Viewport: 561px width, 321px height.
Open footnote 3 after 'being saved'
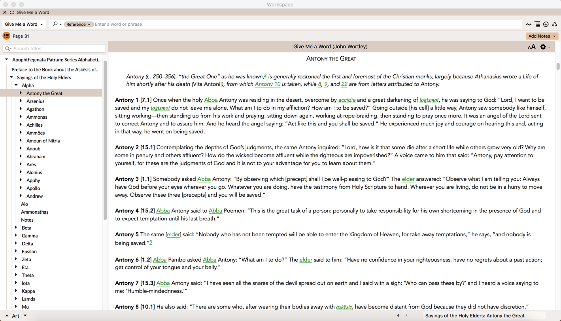click(x=151, y=242)
